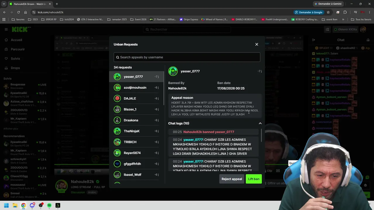Click the leaderboard icon beside Obtenir KICKs

pos(327,29)
